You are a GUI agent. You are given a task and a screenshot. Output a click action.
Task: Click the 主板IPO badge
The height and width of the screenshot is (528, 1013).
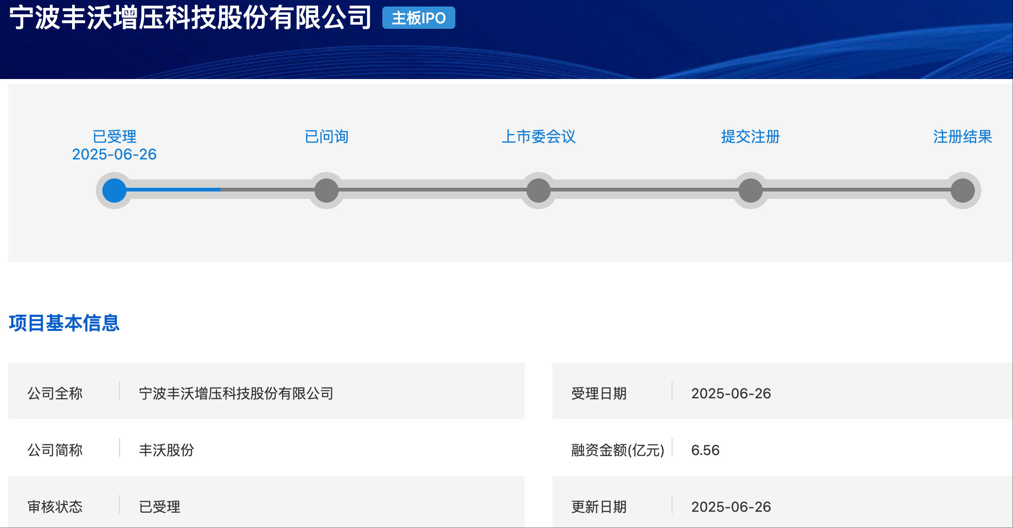tap(419, 18)
